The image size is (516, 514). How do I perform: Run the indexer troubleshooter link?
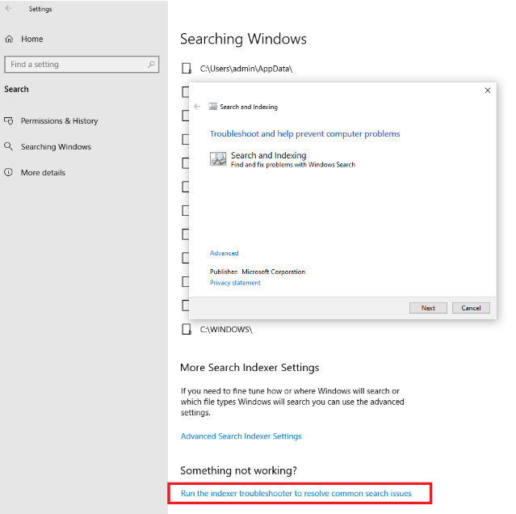(x=296, y=493)
